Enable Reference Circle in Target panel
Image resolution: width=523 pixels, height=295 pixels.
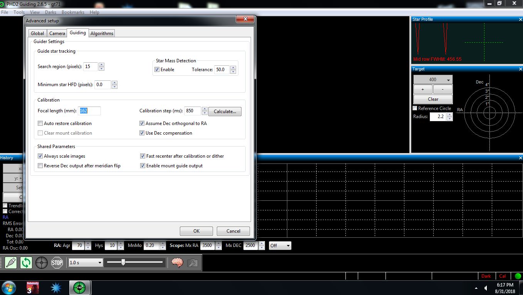[x=415, y=108]
